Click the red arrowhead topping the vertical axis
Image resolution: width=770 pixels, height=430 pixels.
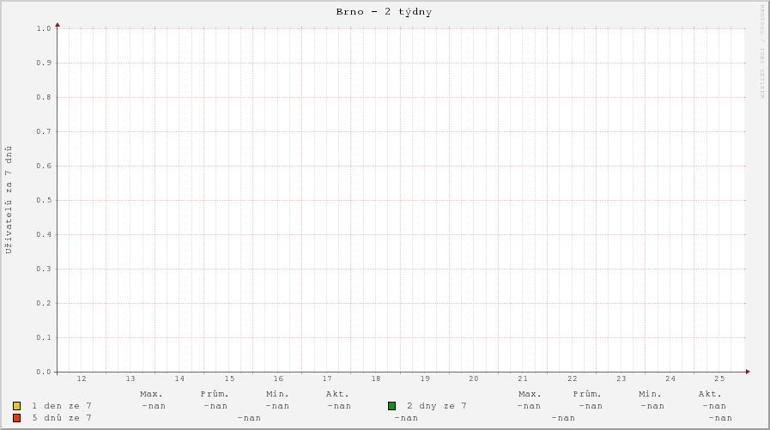pos(58,25)
